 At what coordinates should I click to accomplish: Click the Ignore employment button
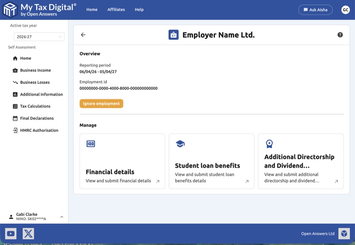(x=101, y=103)
